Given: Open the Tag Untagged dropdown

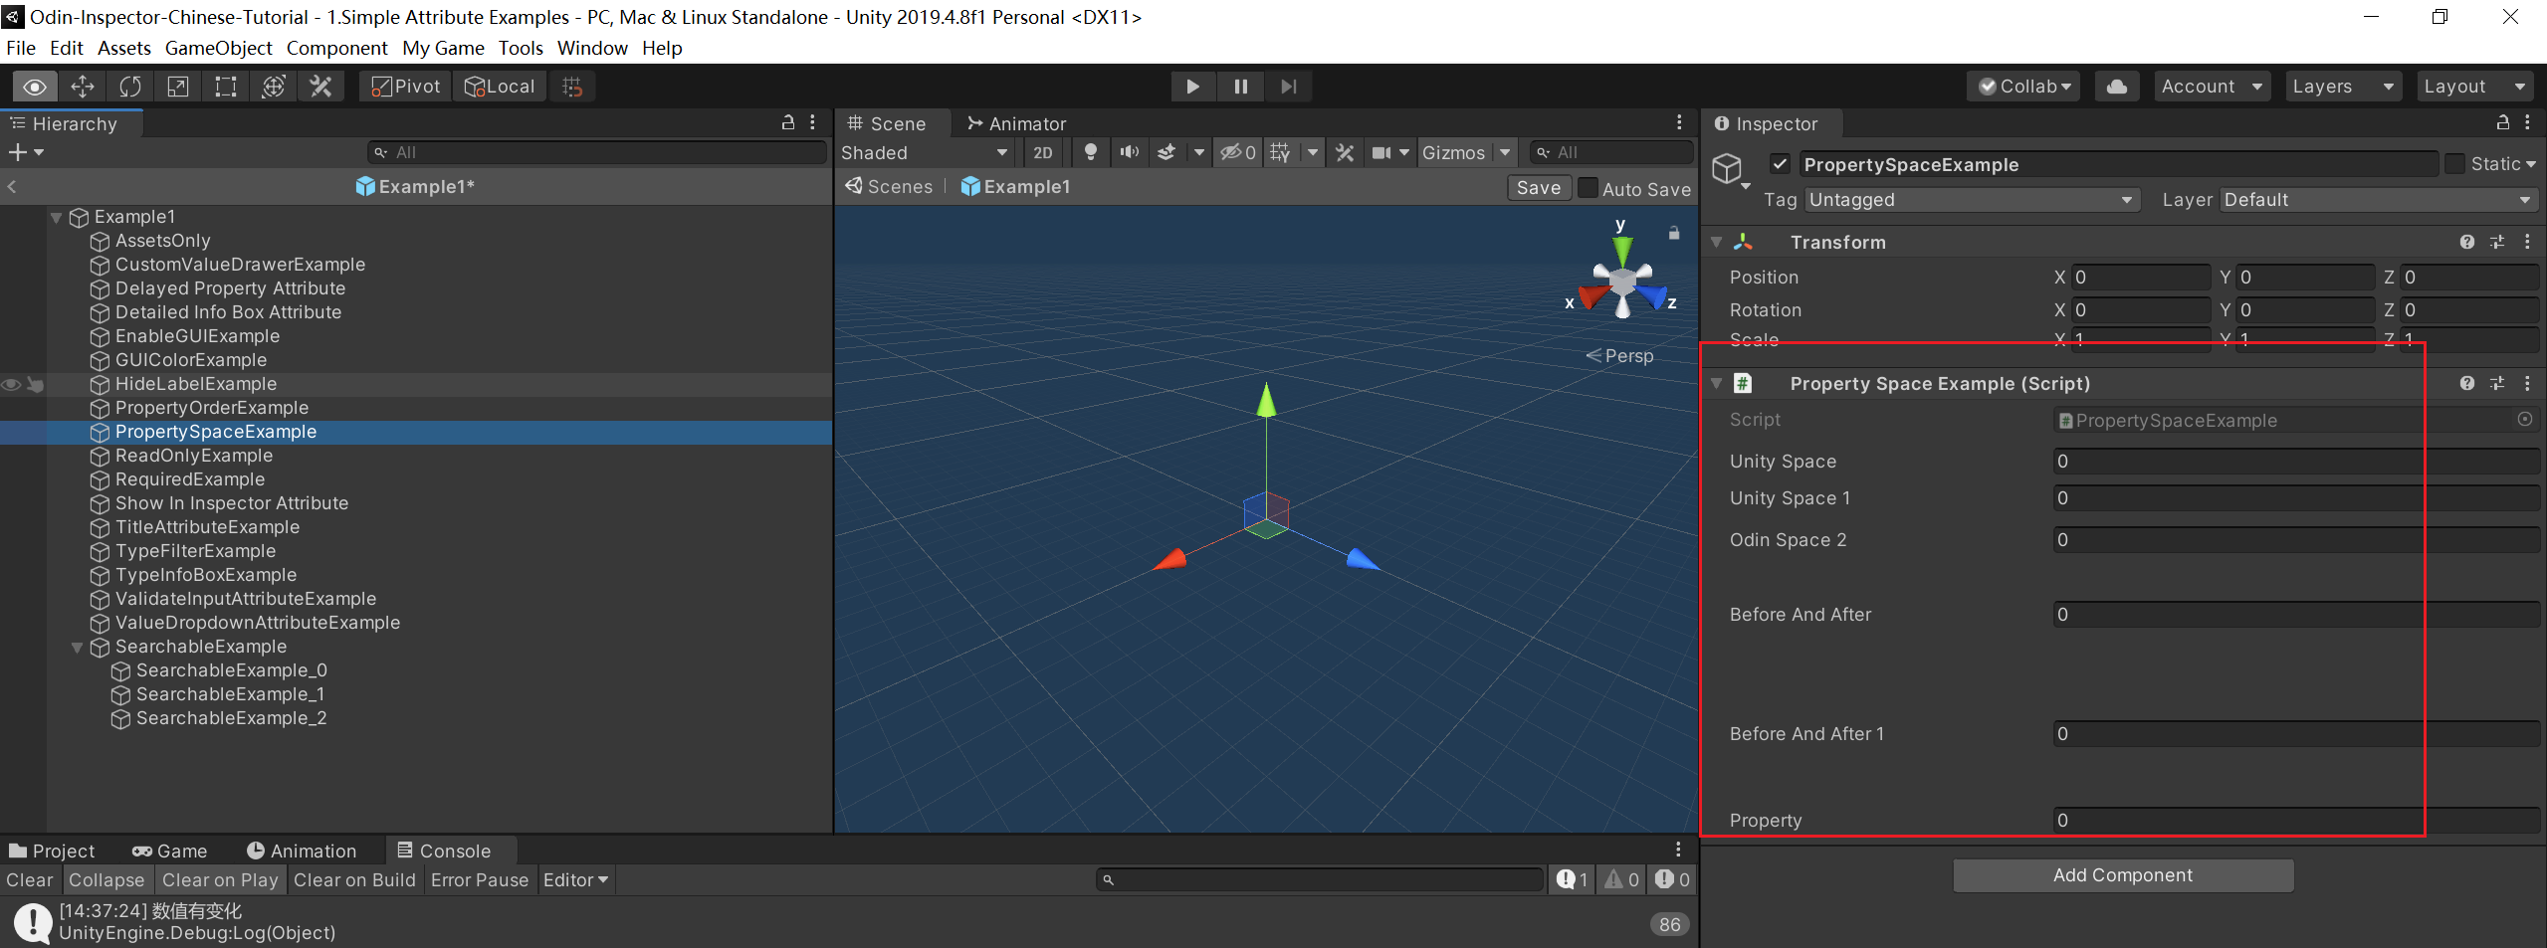Looking at the screenshot, I should coord(1972,200).
